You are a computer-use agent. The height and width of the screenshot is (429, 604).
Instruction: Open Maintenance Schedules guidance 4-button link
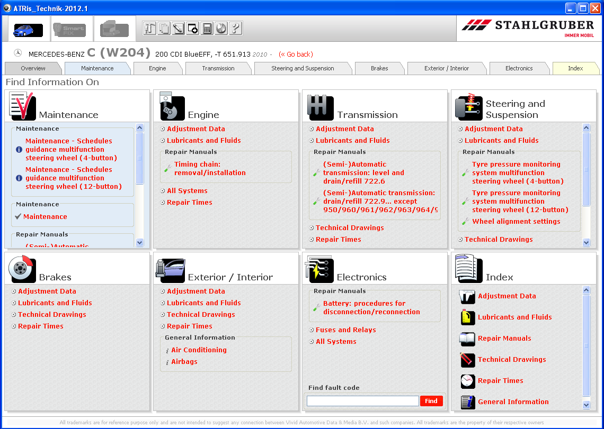(72, 149)
